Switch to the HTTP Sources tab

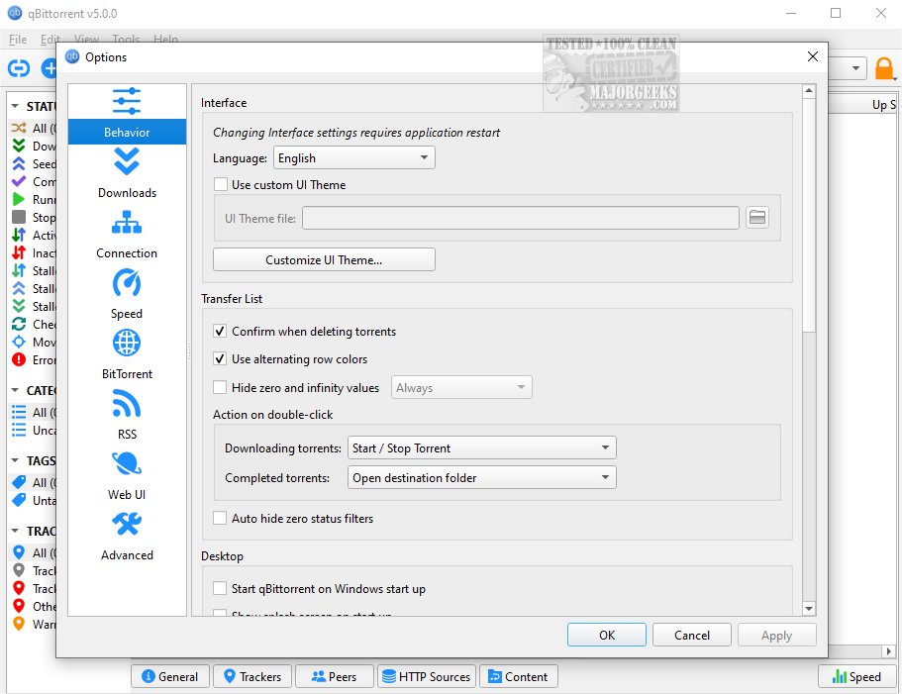tap(427, 676)
